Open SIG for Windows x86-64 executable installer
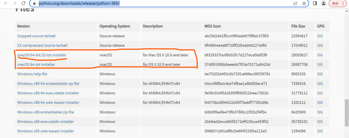 [x=320, y=93]
